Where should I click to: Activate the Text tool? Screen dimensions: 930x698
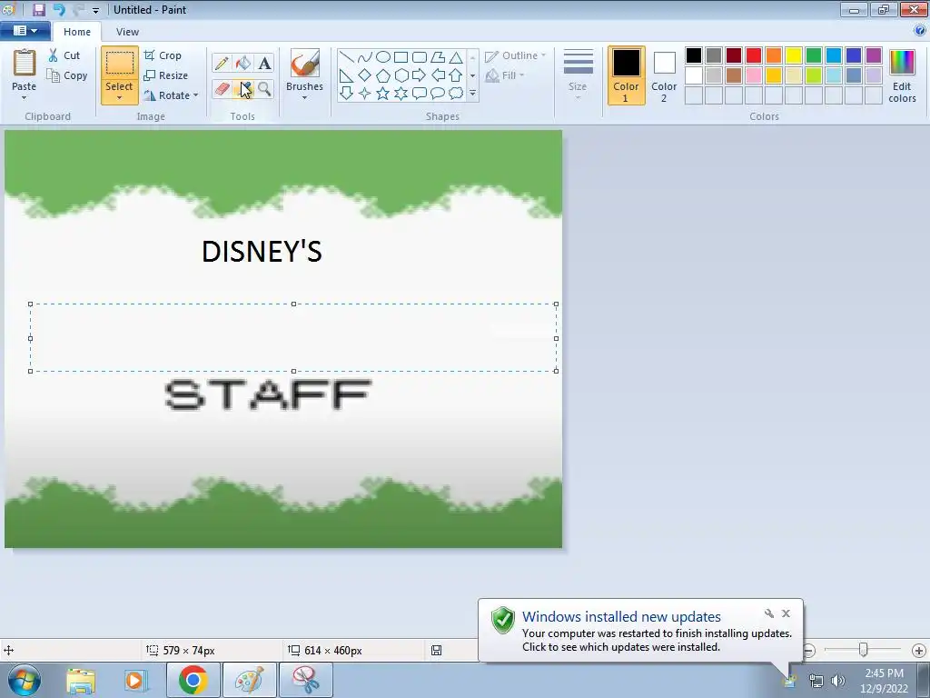[x=264, y=63]
